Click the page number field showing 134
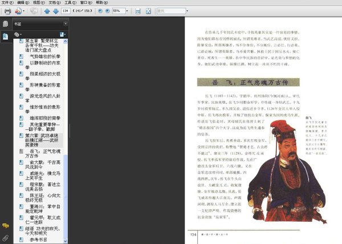The width and height of the screenshot is (342, 244). 66,11
